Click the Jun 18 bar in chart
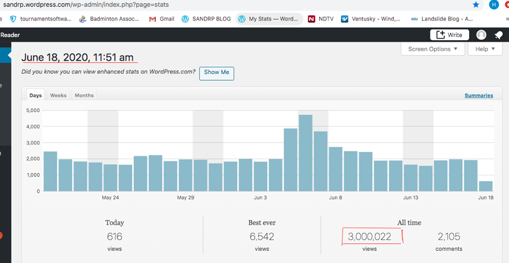 (x=486, y=186)
